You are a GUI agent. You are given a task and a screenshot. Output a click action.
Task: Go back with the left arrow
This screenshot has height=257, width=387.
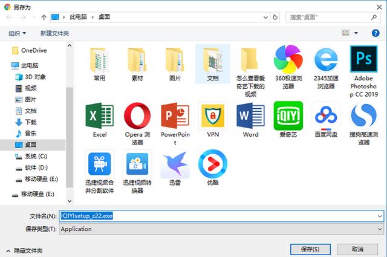[10, 18]
